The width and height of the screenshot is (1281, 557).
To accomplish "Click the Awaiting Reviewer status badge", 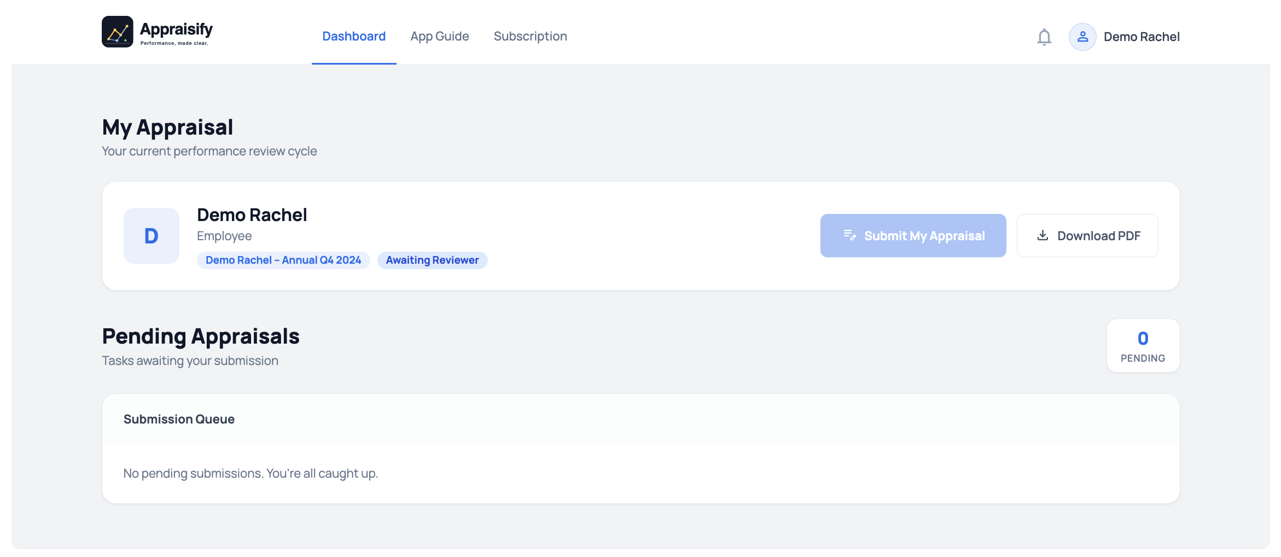I will (x=432, y=260).
